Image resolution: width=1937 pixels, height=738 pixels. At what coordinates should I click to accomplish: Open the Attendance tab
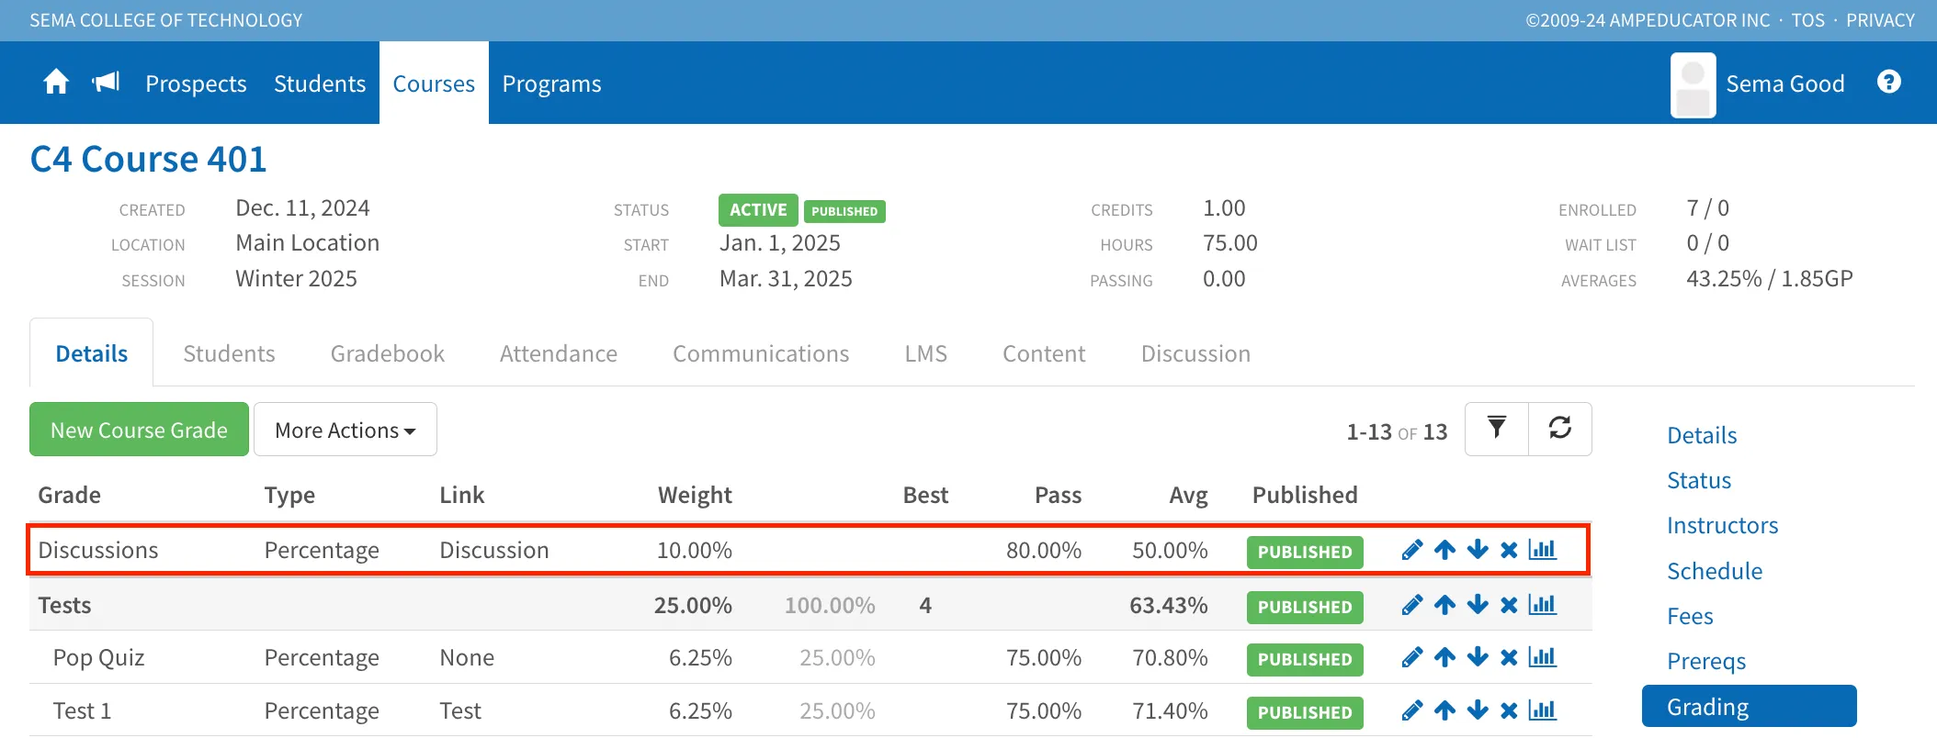[x=559, y=353]
